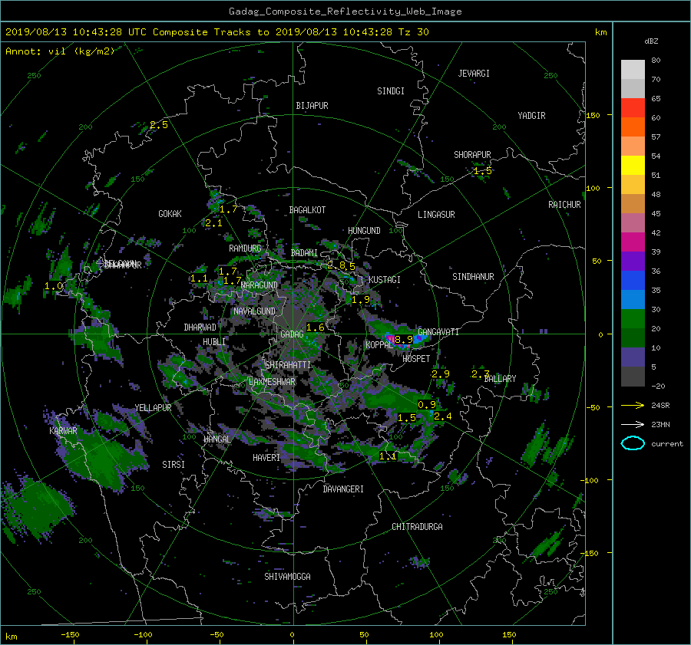Screen dimensions: 691x645
Task: Click the 'Annot: vil (kg/m2)' annotation label
Action: [x=60, y=51]
